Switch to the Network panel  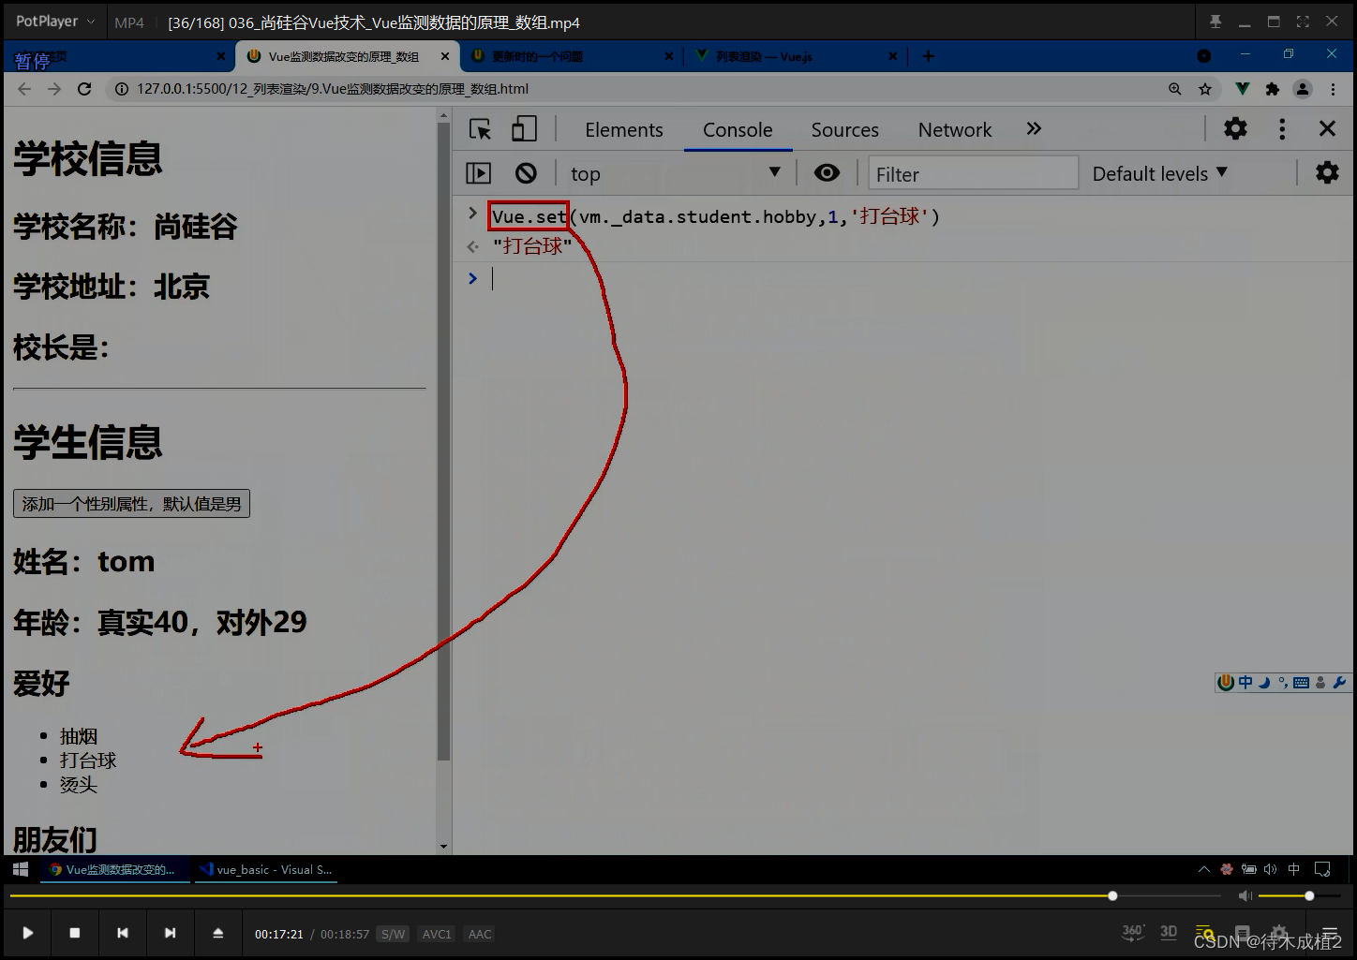coord(954,130)
